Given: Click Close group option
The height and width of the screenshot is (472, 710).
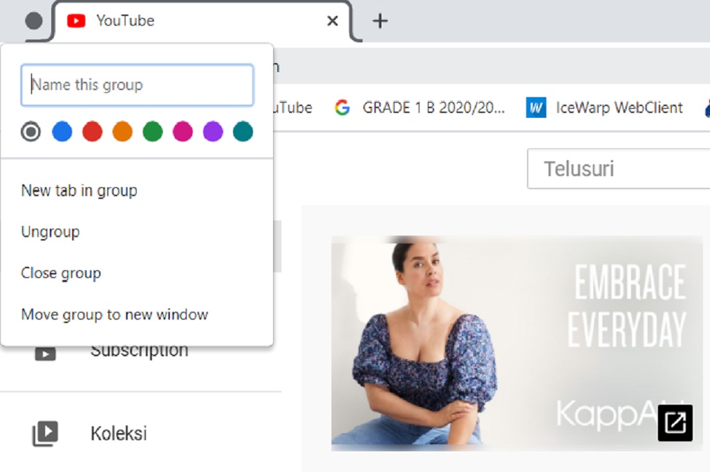Looking at the screenshot, I should click(x=61, y=273).
